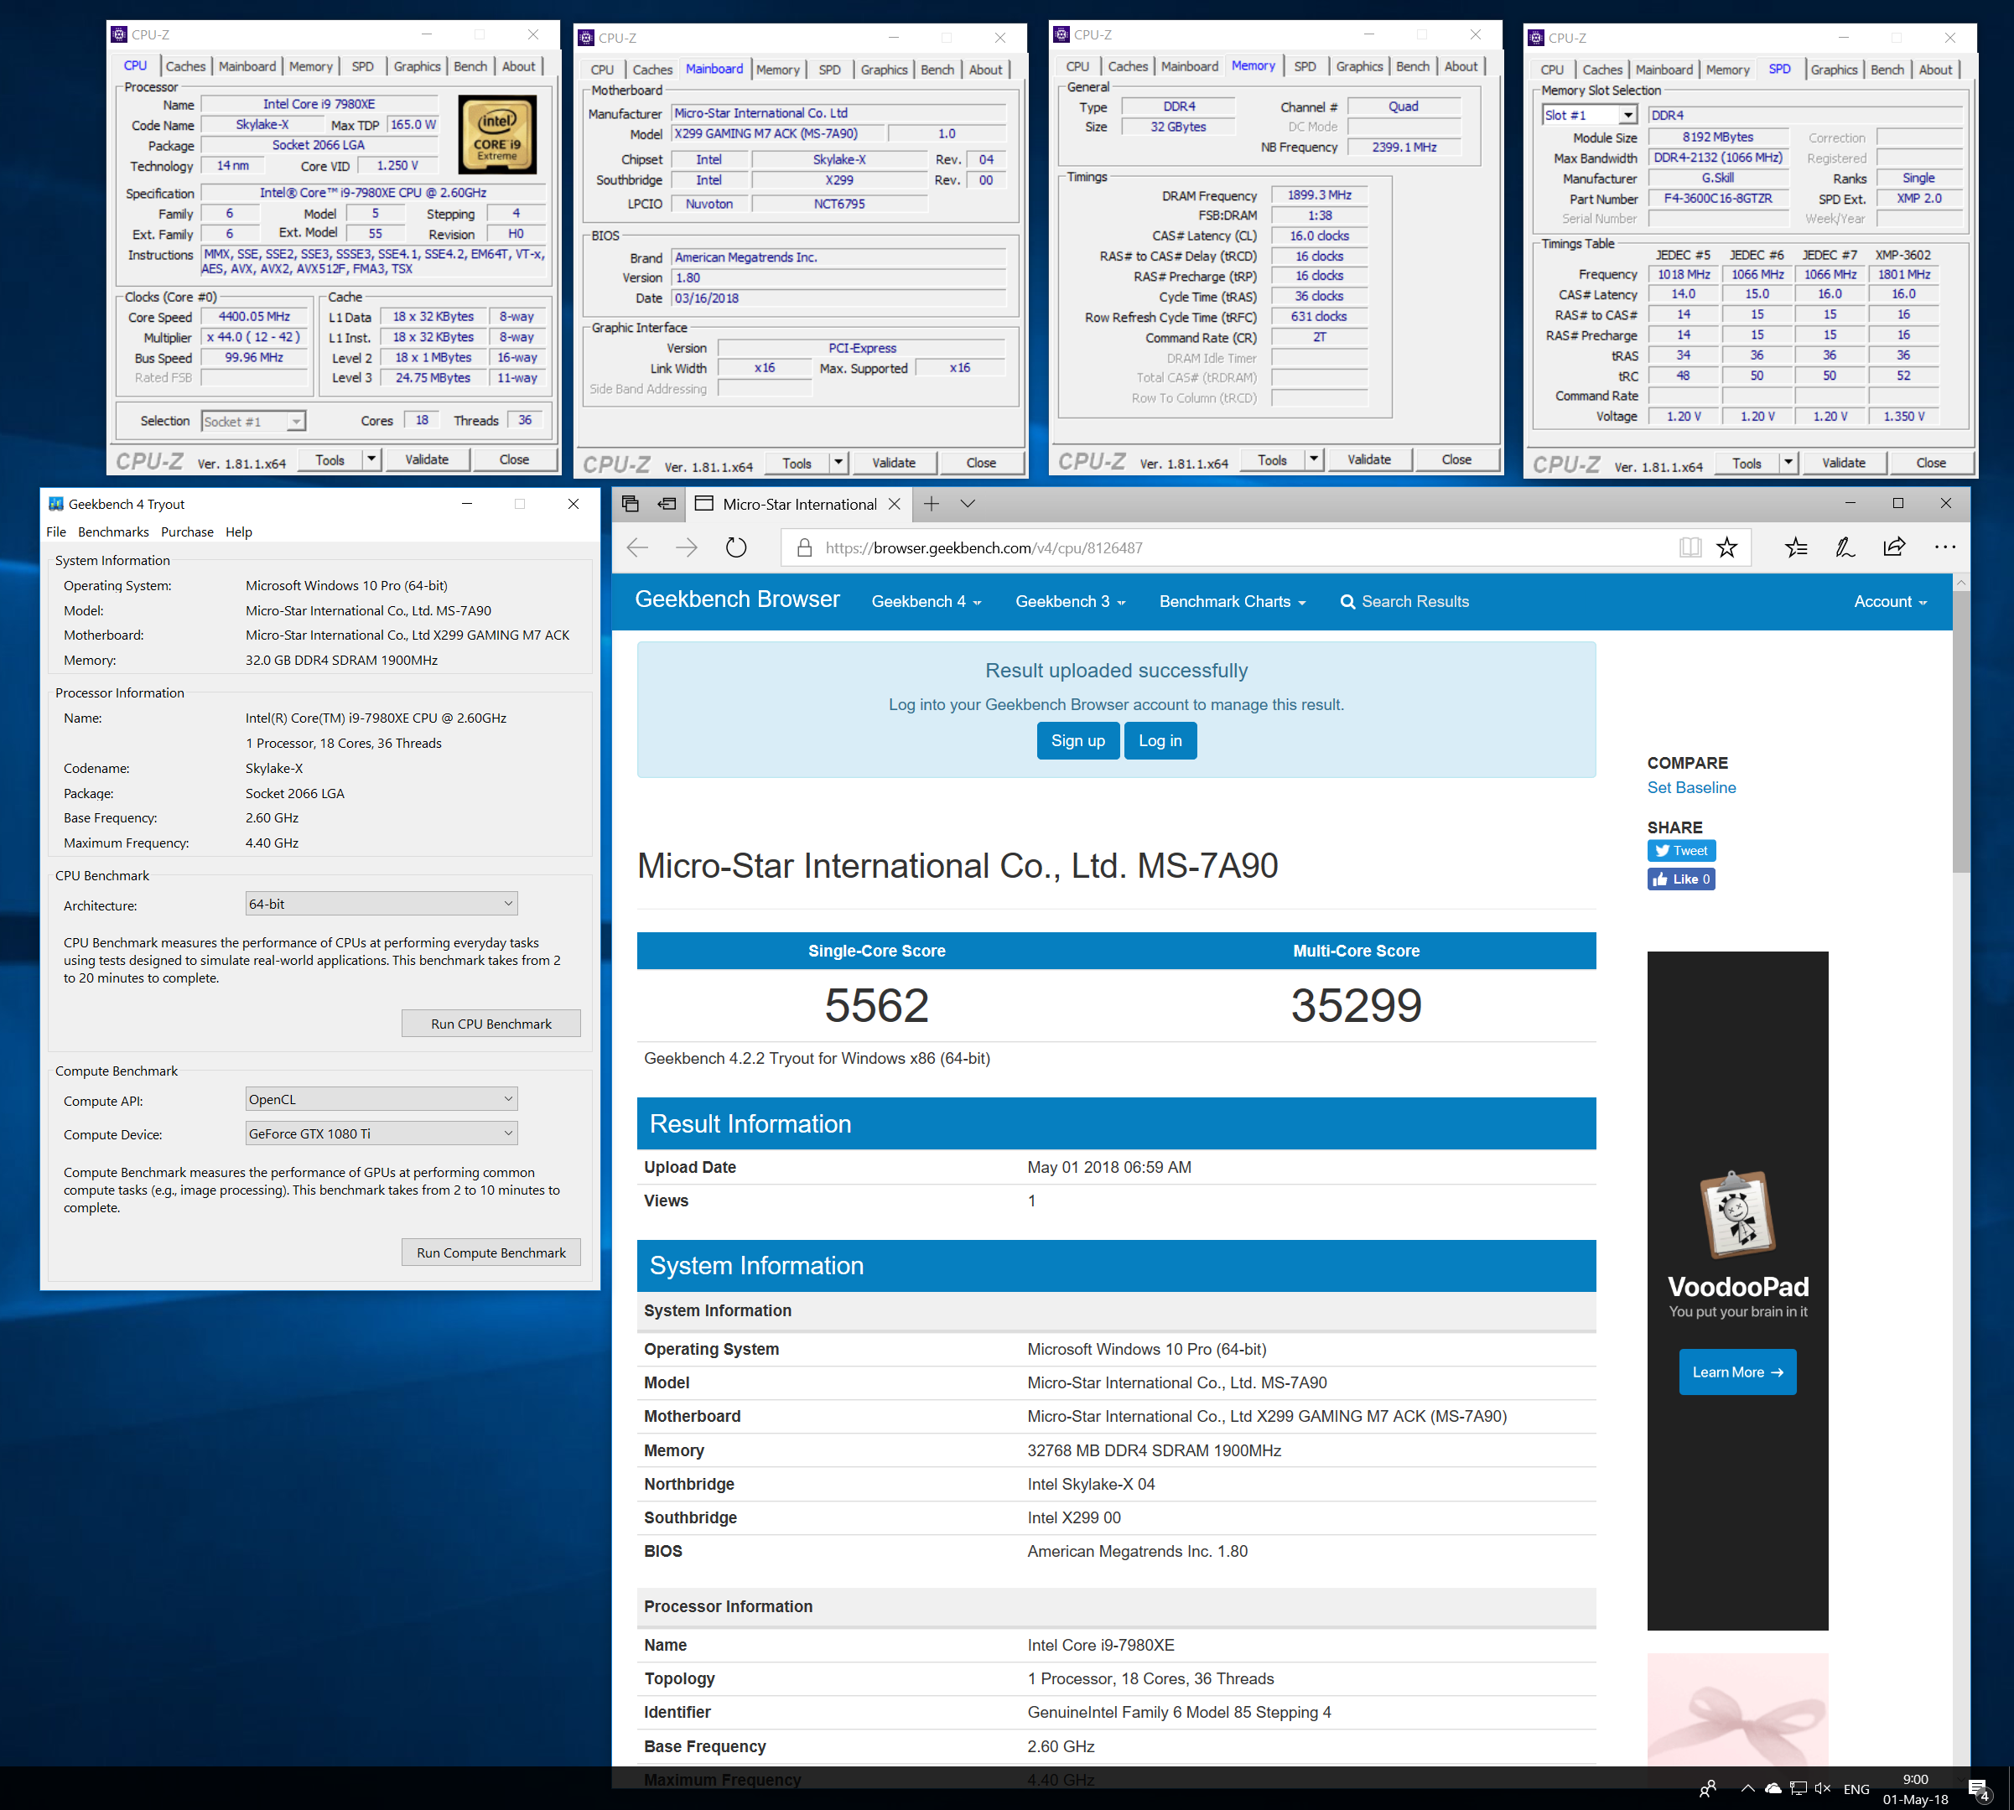
Task: Click the ENG language indicator
Action: point(1856,1788)
